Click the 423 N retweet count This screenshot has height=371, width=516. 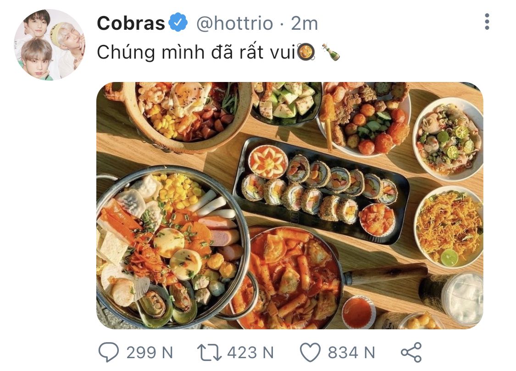click(250, 353)
